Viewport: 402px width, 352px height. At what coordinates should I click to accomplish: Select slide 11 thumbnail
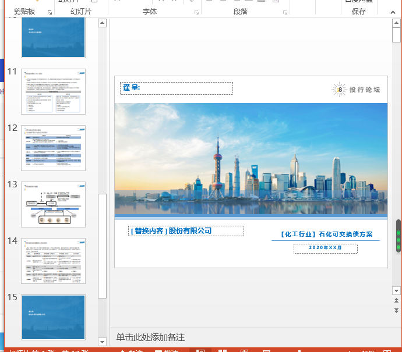pos(54,92)
